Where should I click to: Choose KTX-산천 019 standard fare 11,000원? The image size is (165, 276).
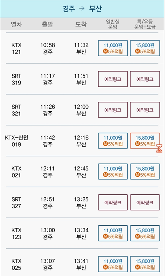113,141
